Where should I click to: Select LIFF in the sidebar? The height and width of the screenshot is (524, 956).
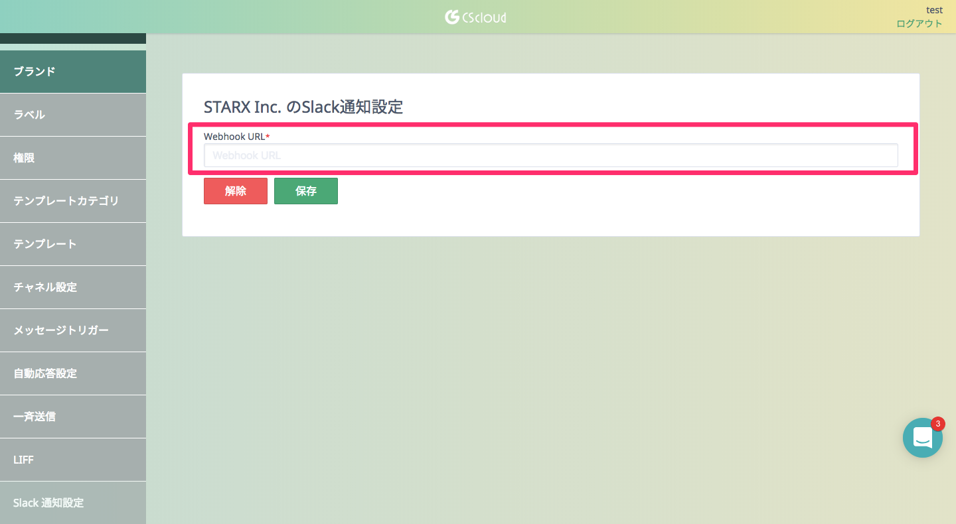tap(73, 460)
